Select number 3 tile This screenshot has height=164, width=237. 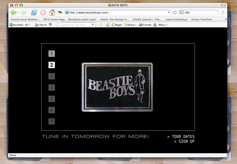[51, 76]
